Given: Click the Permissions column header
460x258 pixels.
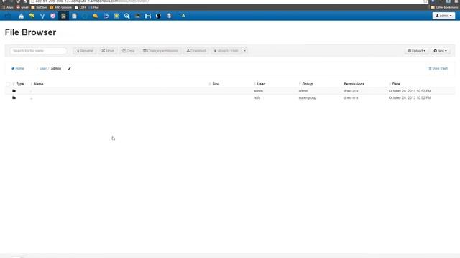Looking at the screenshot, I should (x=354, y=84).
